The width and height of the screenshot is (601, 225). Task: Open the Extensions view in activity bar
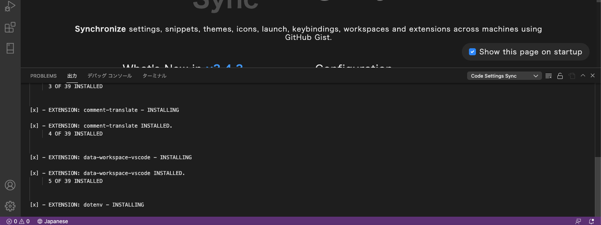[x=10, y=27]
